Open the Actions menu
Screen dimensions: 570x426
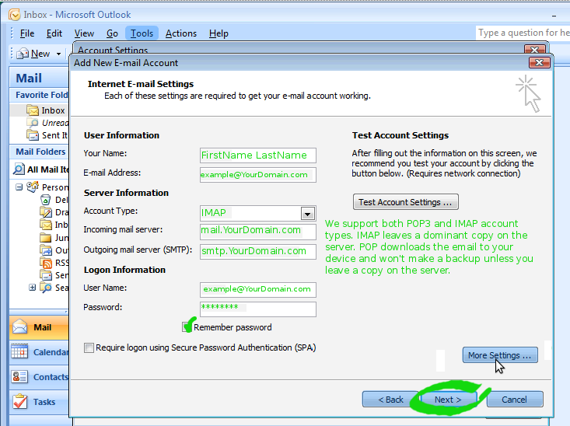[181, 33]
